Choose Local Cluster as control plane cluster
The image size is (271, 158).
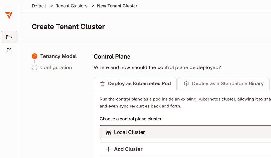[185, 132]
